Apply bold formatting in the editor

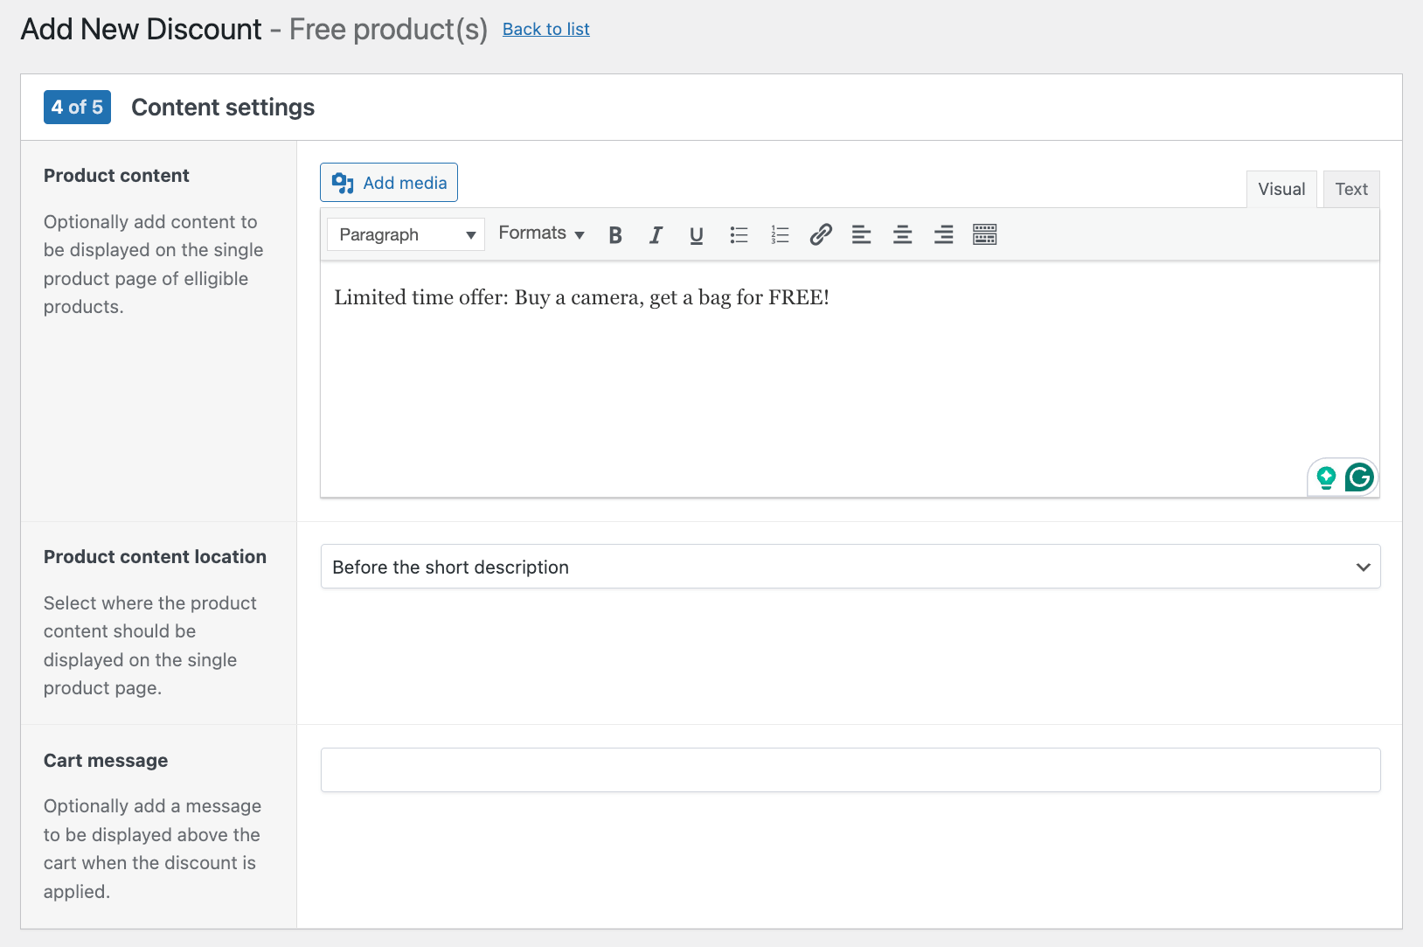point(615,234)
